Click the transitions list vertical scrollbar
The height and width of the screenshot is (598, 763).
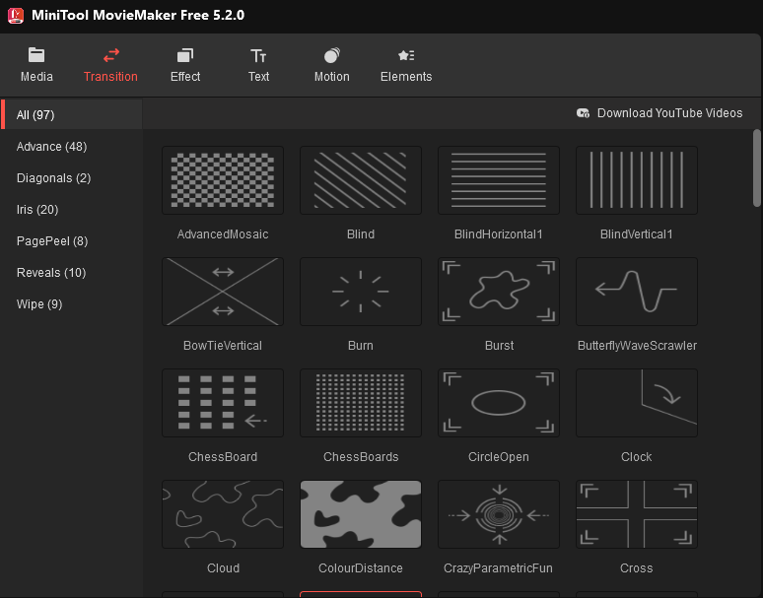click(x=756, y=167)
